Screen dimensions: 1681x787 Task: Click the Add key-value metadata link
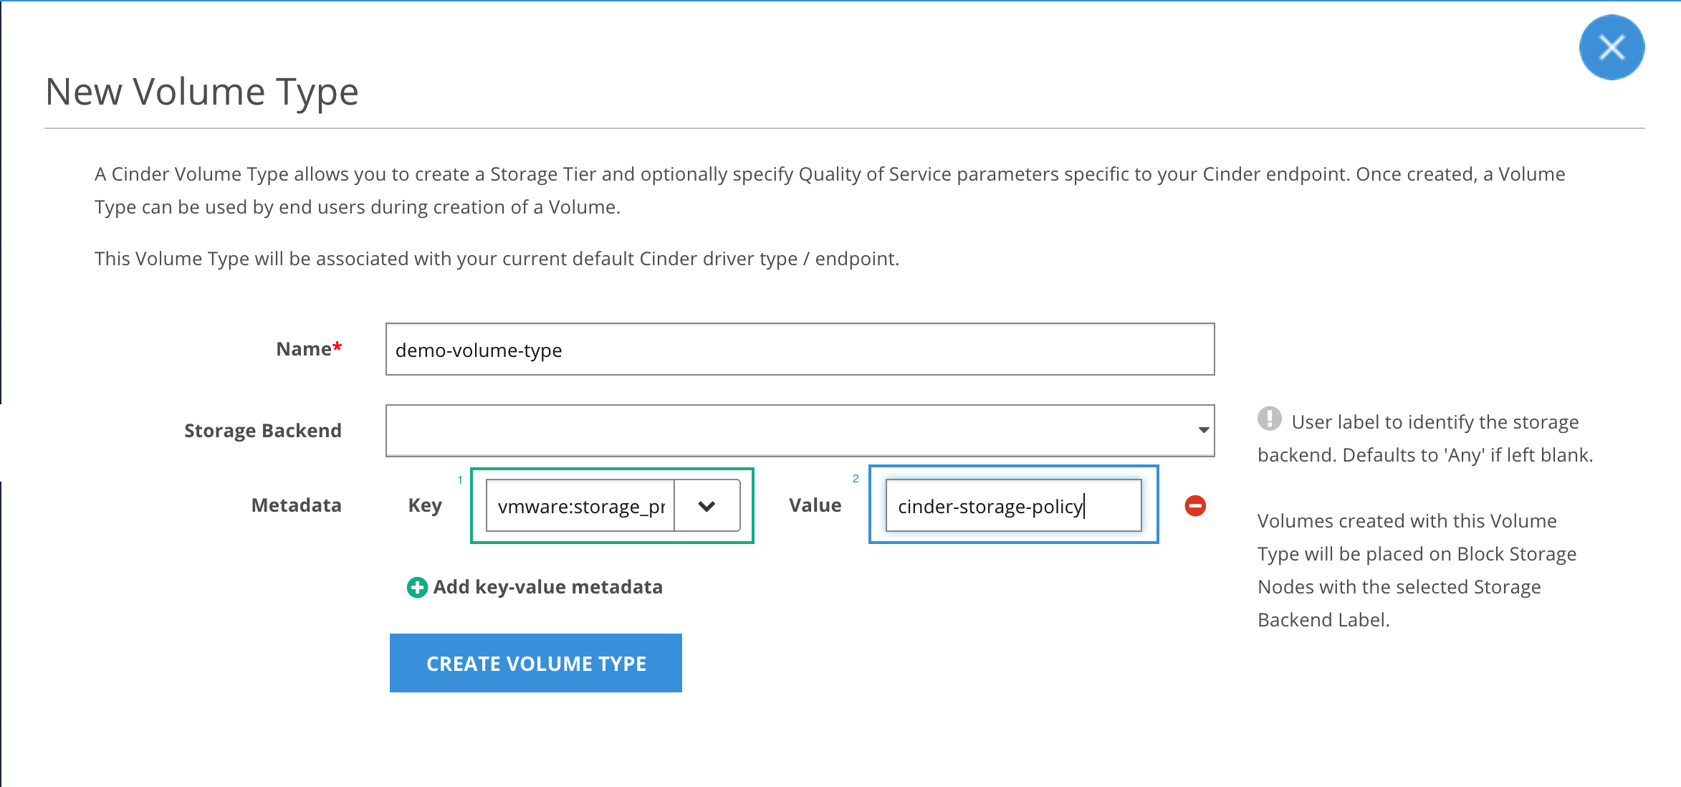(547, 588)
